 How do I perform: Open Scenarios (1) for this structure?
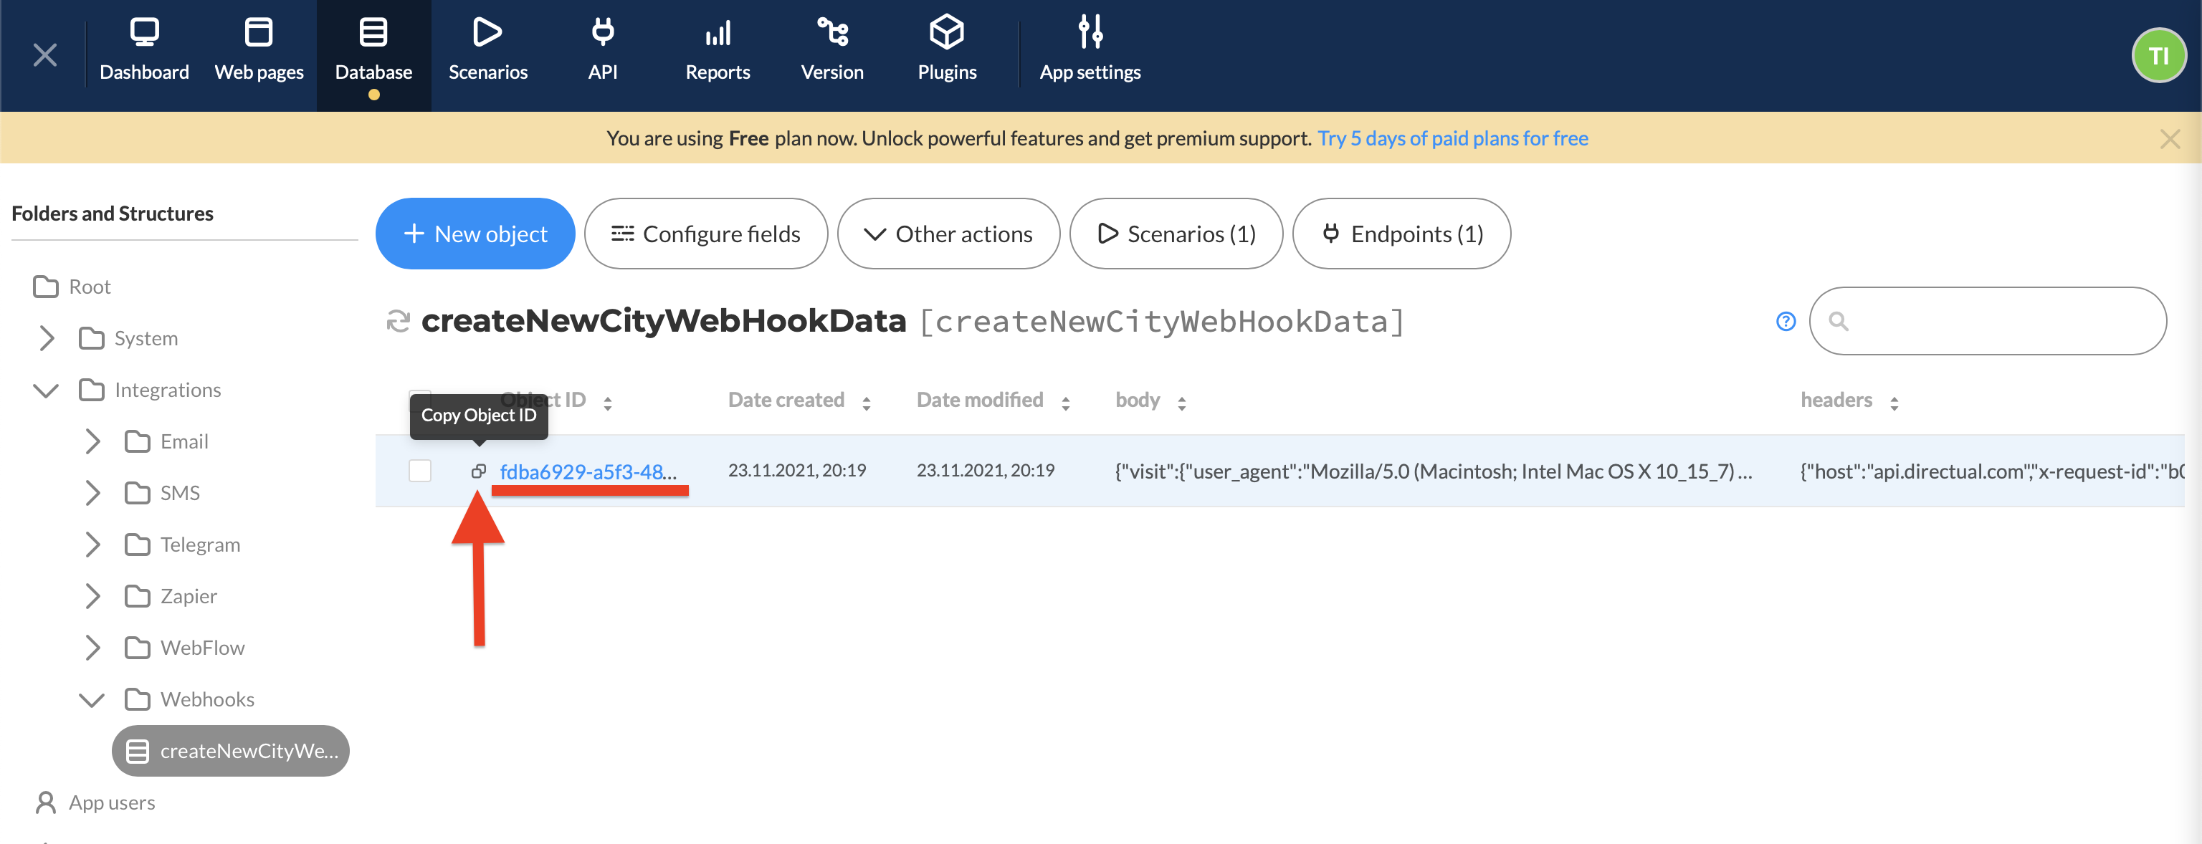(1176, 234)
